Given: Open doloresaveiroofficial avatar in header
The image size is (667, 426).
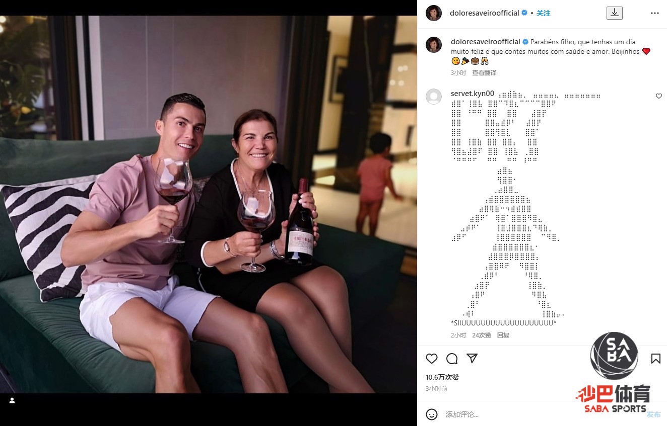Looking at the screenshot, I should [x=434, y=13].
